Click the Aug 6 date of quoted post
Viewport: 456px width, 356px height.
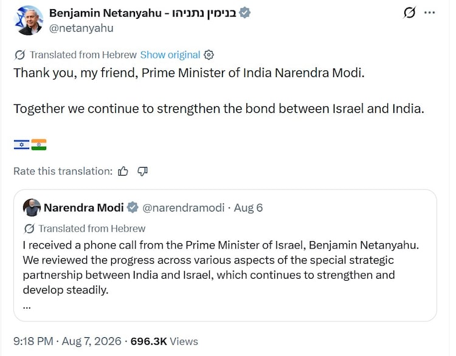pos(248,208)
